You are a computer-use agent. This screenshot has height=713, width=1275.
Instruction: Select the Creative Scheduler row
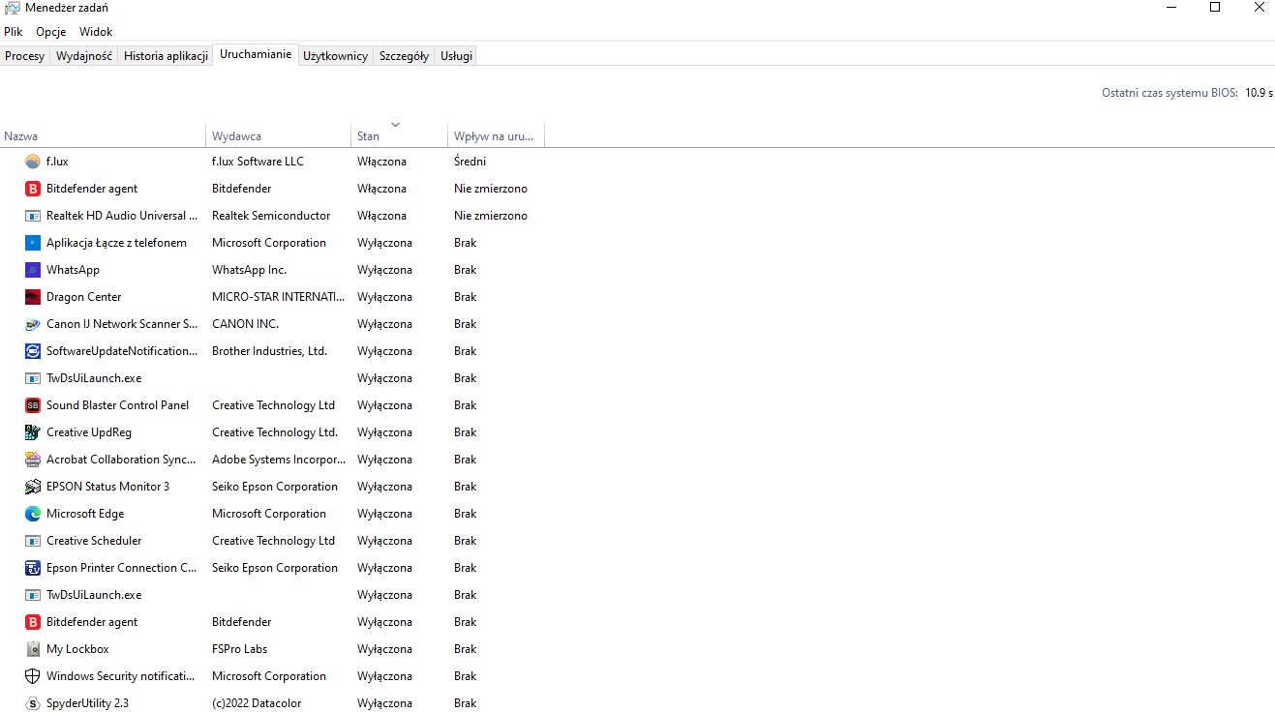(94, 541)
